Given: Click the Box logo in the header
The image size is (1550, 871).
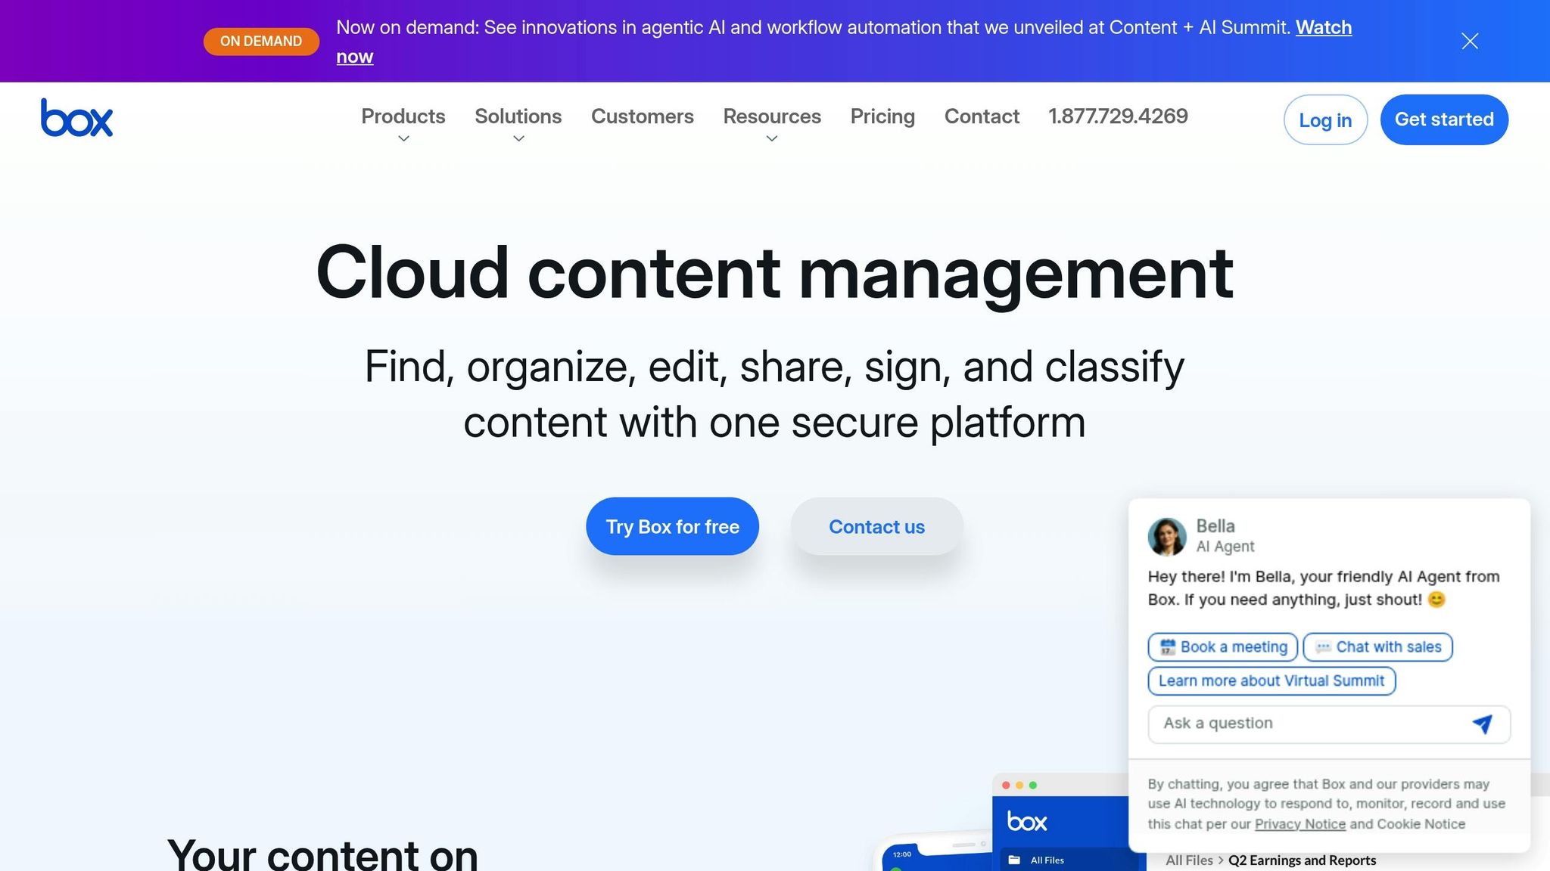Looking at the screenshot, I should 76,118.
